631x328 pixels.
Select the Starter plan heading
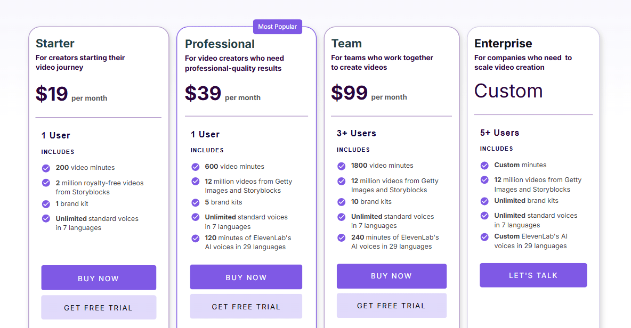(55, 43)
